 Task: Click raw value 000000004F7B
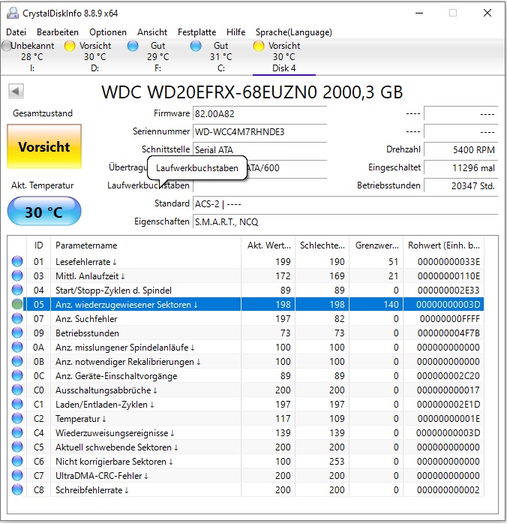[448, 333]
